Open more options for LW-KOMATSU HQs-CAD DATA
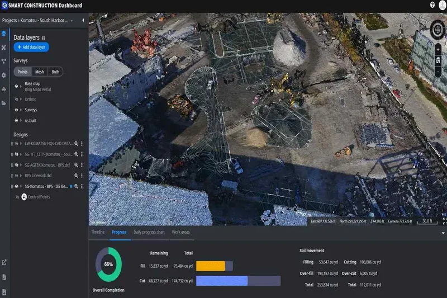447x298 pixels. click(x=82, y=144)
